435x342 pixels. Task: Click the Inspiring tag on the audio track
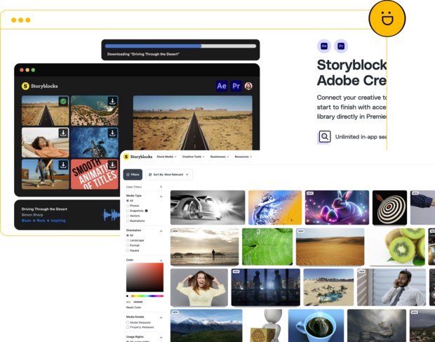click(58, 221)
